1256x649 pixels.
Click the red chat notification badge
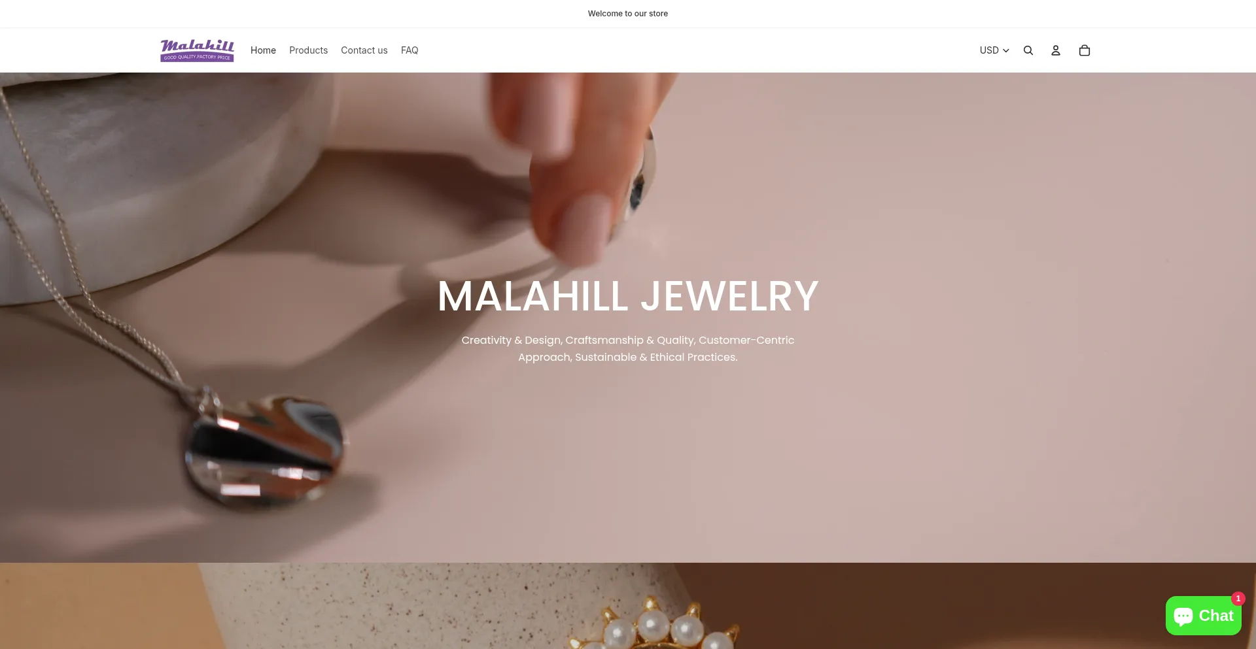[x=1238, y=599]
